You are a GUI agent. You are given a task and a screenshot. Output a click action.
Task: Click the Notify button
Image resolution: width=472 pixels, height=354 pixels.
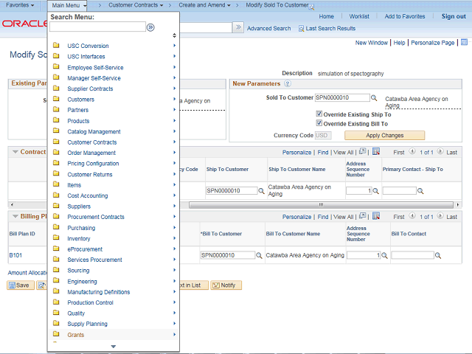(x=226, y=285)
